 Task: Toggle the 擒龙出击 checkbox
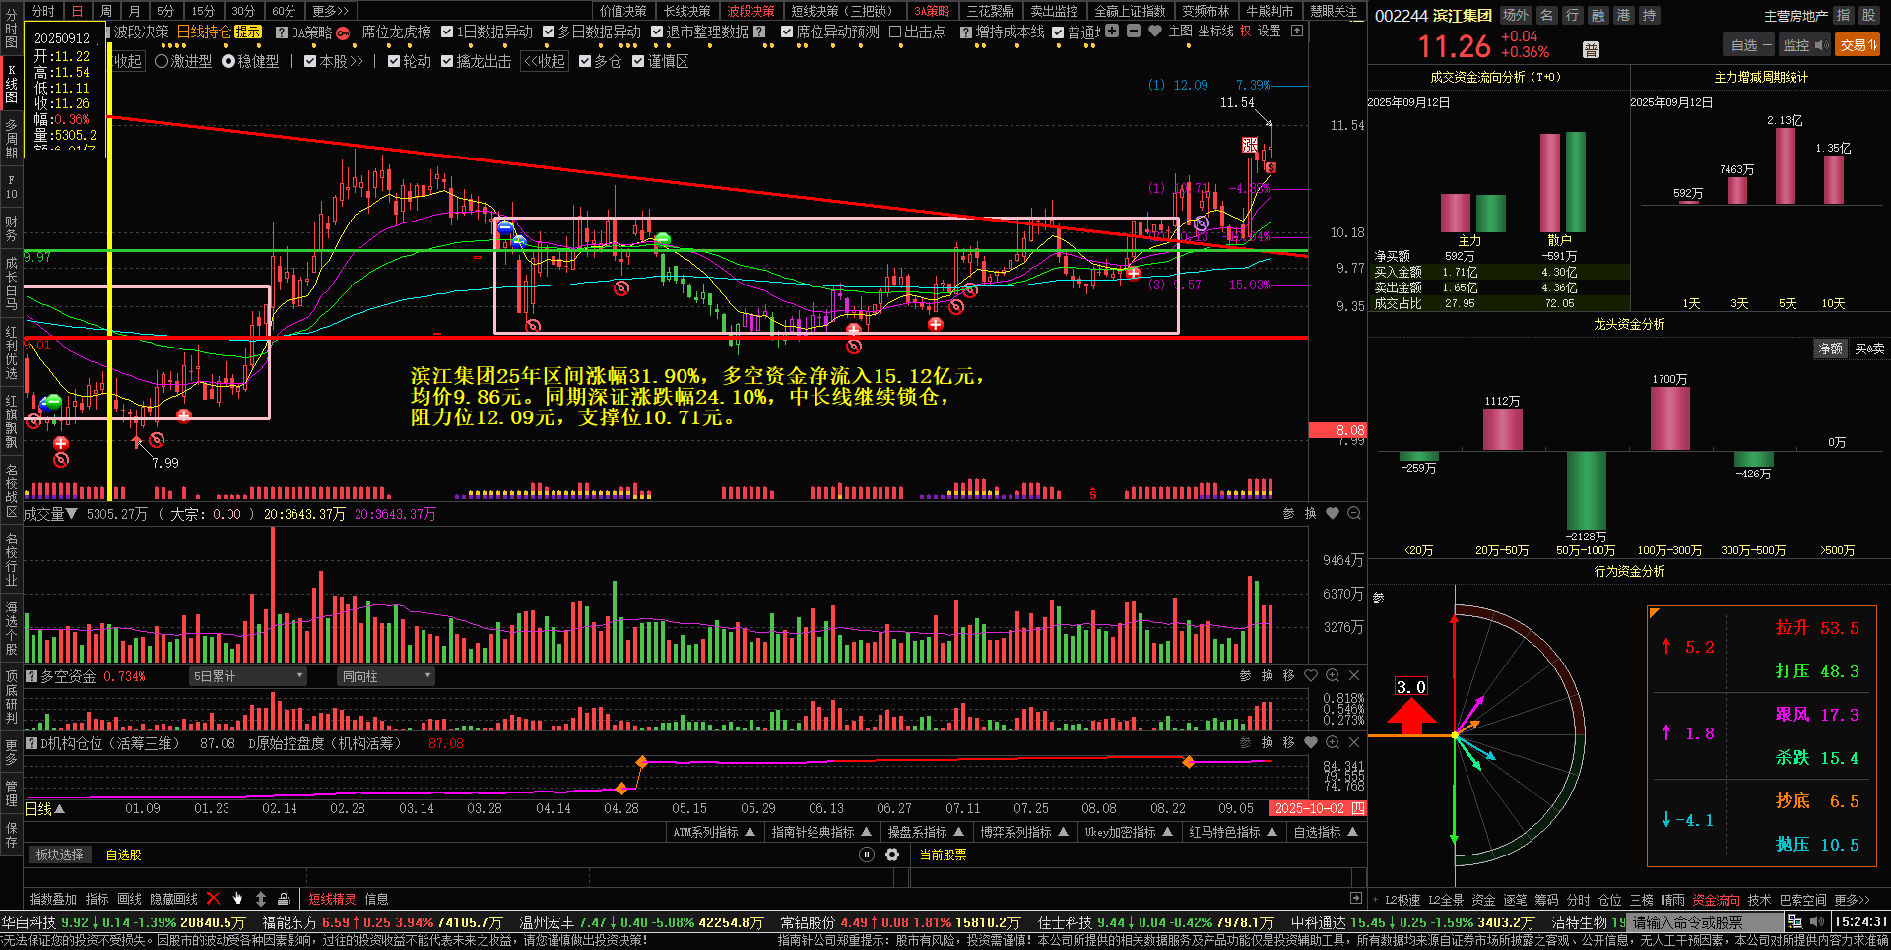pos(447,61)
